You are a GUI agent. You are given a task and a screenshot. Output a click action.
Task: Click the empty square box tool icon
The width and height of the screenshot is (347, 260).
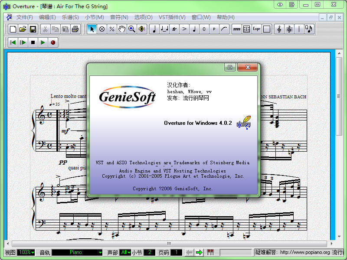[x=267, y=29]
